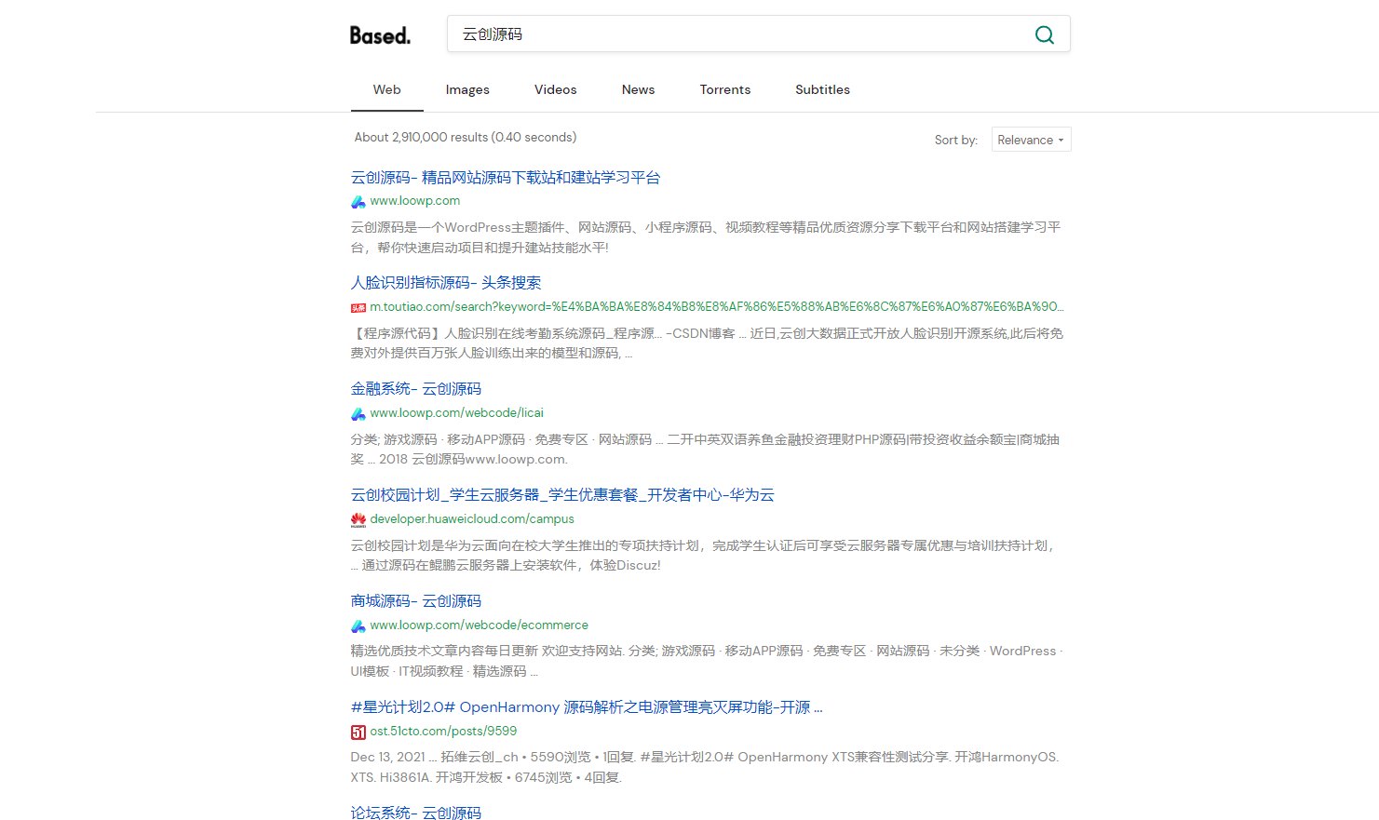Click the www.loowp.com/webcode/licai URL
Screen dimensions: 1379x820
(x=456, y=413)
